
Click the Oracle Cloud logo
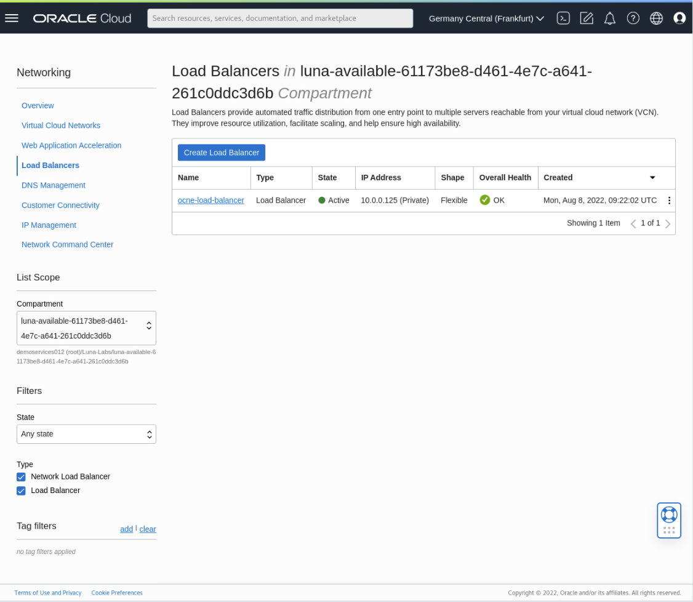82,18
